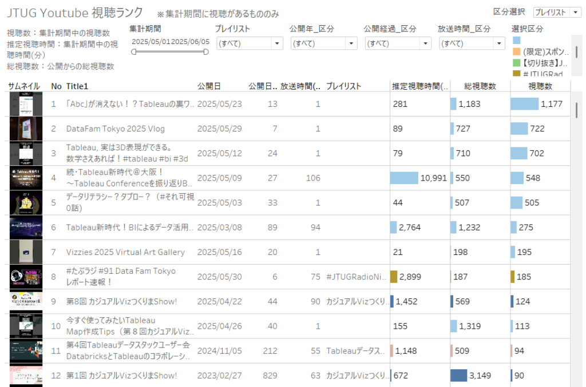Click the 722 views bar

[519, 129]
